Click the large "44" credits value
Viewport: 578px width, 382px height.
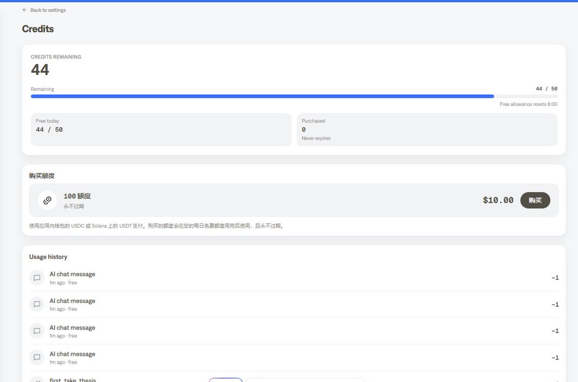pyautogui.click(x=40, y=70)
